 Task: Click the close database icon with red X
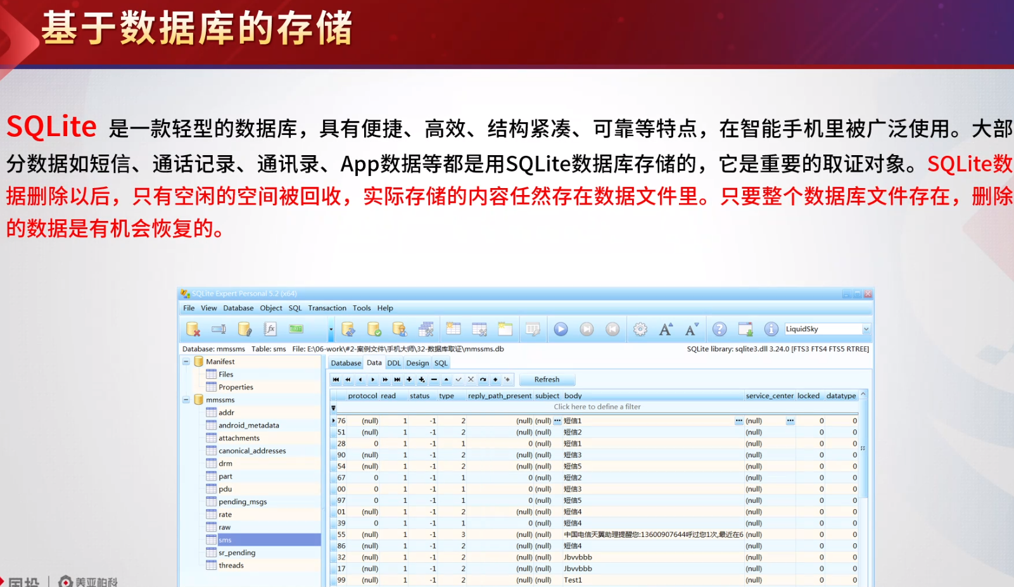(193, 329)
